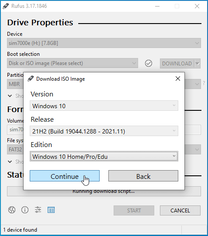Open the Device dropdown sim7000e
This screenshot has width=208, height=236.
[x=104, y=43]
